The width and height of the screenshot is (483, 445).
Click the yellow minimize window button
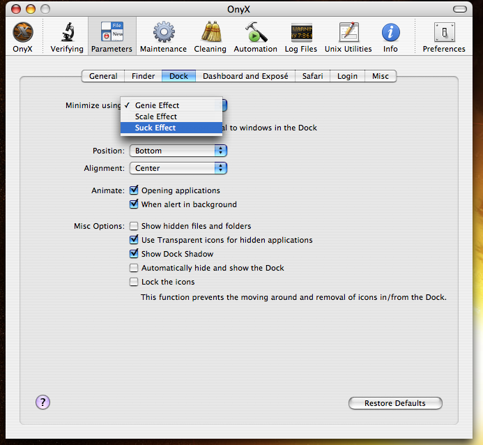pos(31,9)
